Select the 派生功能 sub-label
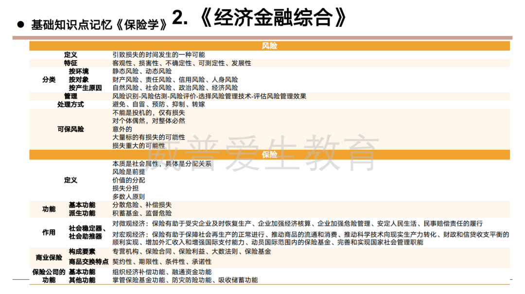525x294 pixels. (82, 213)
